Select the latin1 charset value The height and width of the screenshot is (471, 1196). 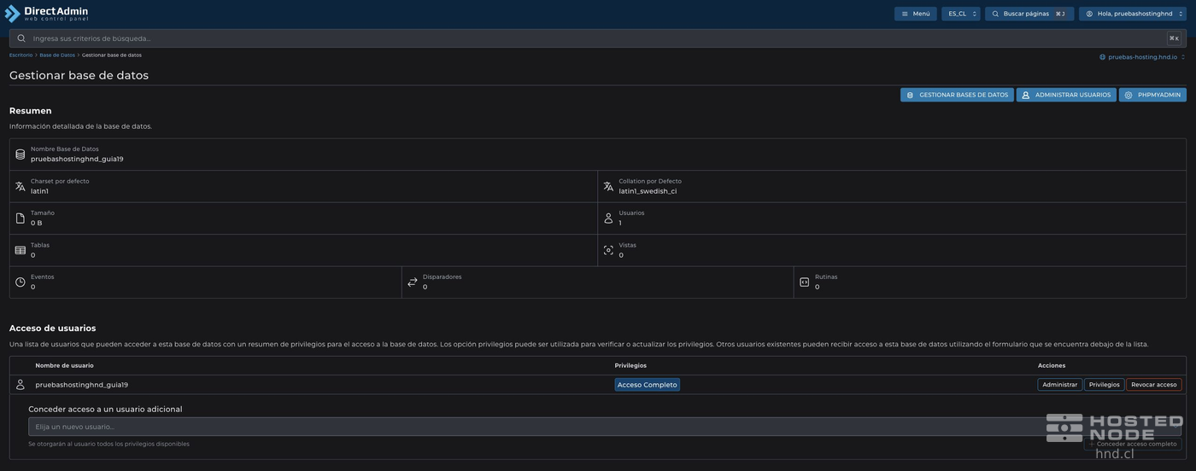pyautogui.click(x=39, y=191)
